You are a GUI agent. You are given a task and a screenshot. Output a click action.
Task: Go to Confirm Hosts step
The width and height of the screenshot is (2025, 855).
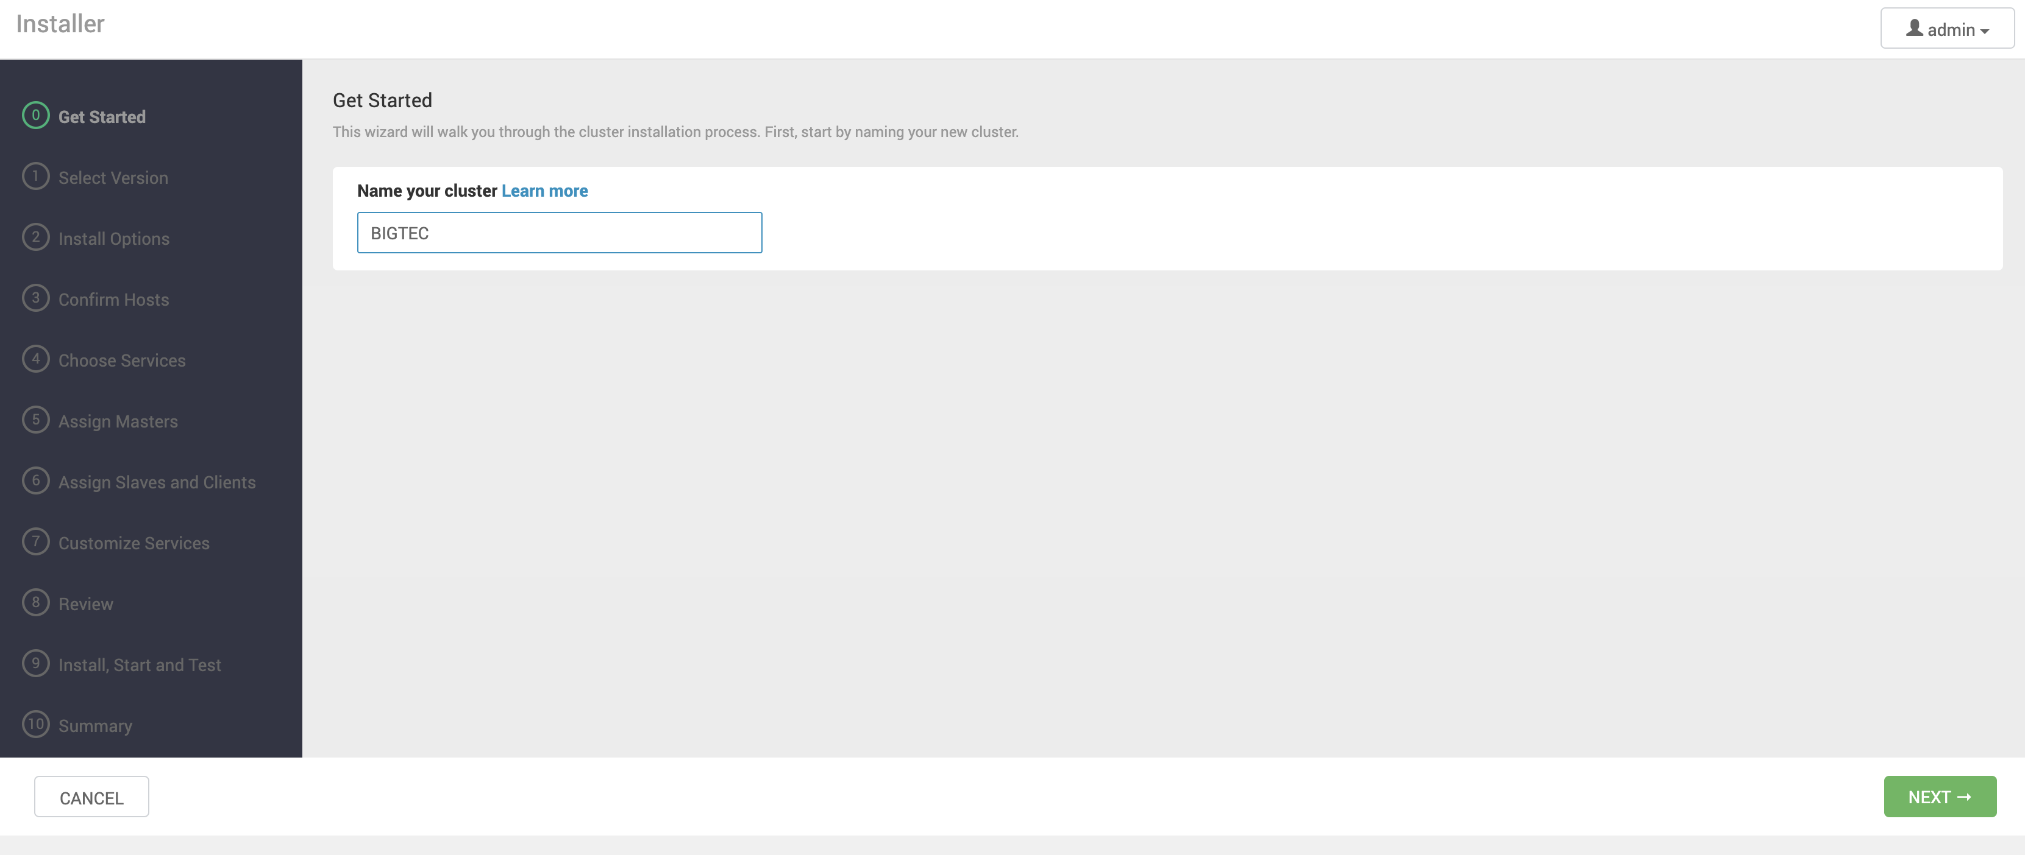click(x=114, y=300)
